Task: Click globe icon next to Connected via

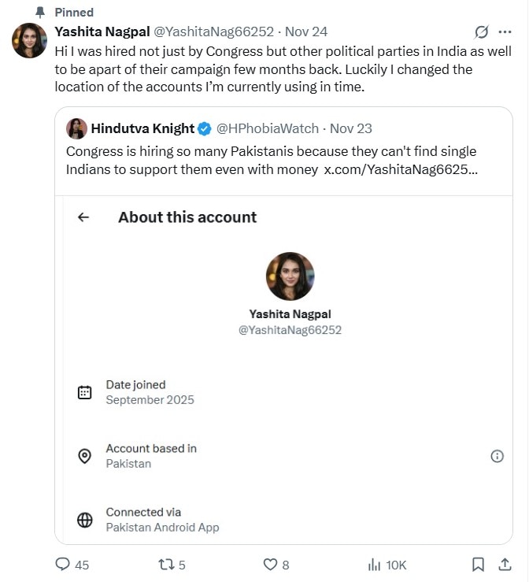Action: pyautogui.click(x=85, y=520)
